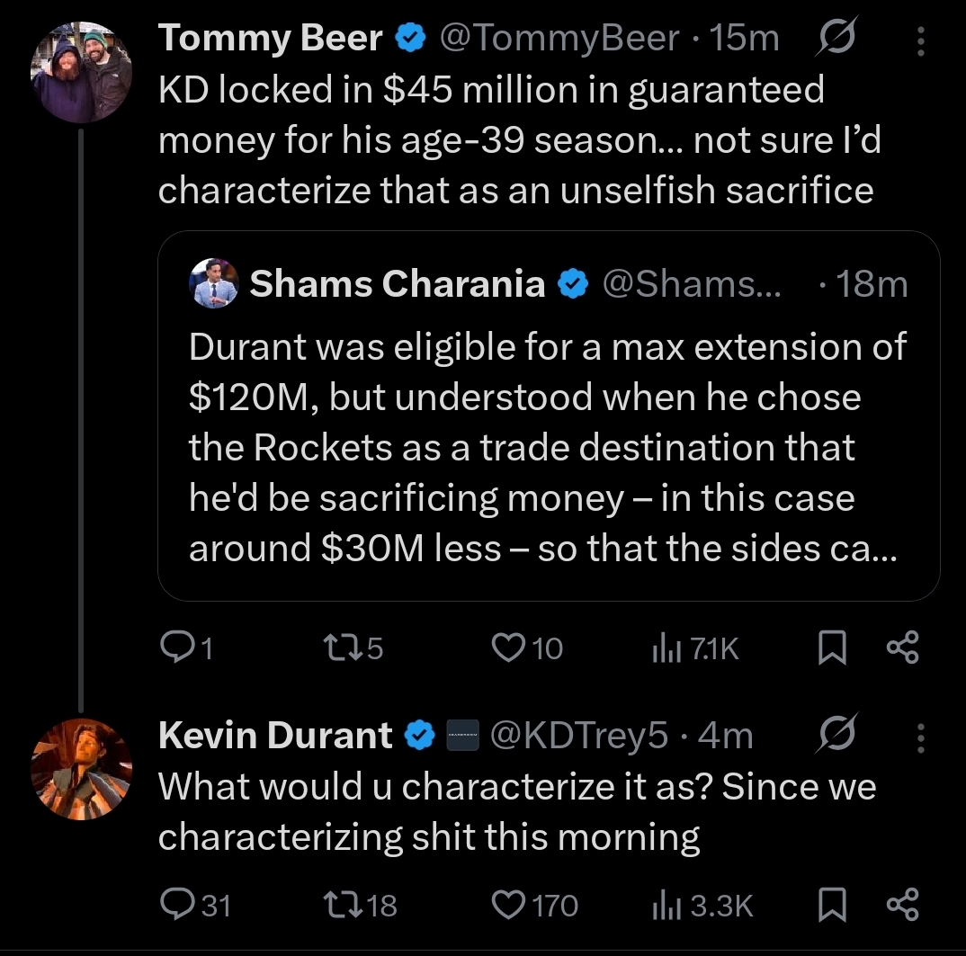Open Kevin Durant's profile avatar
This screenshot has width=966, height=956.
[x=81, y=771]
